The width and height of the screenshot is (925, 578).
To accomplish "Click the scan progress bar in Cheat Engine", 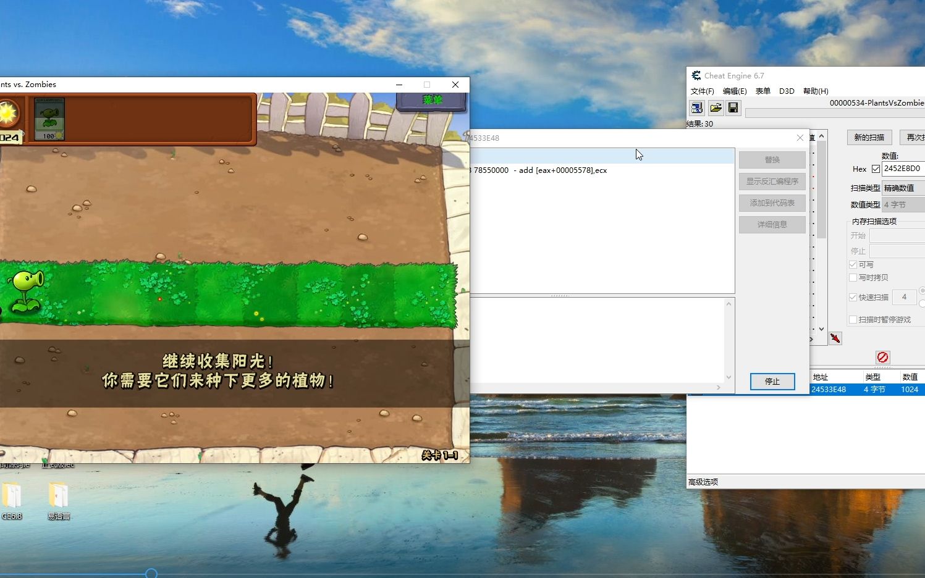I will point(835,113).
